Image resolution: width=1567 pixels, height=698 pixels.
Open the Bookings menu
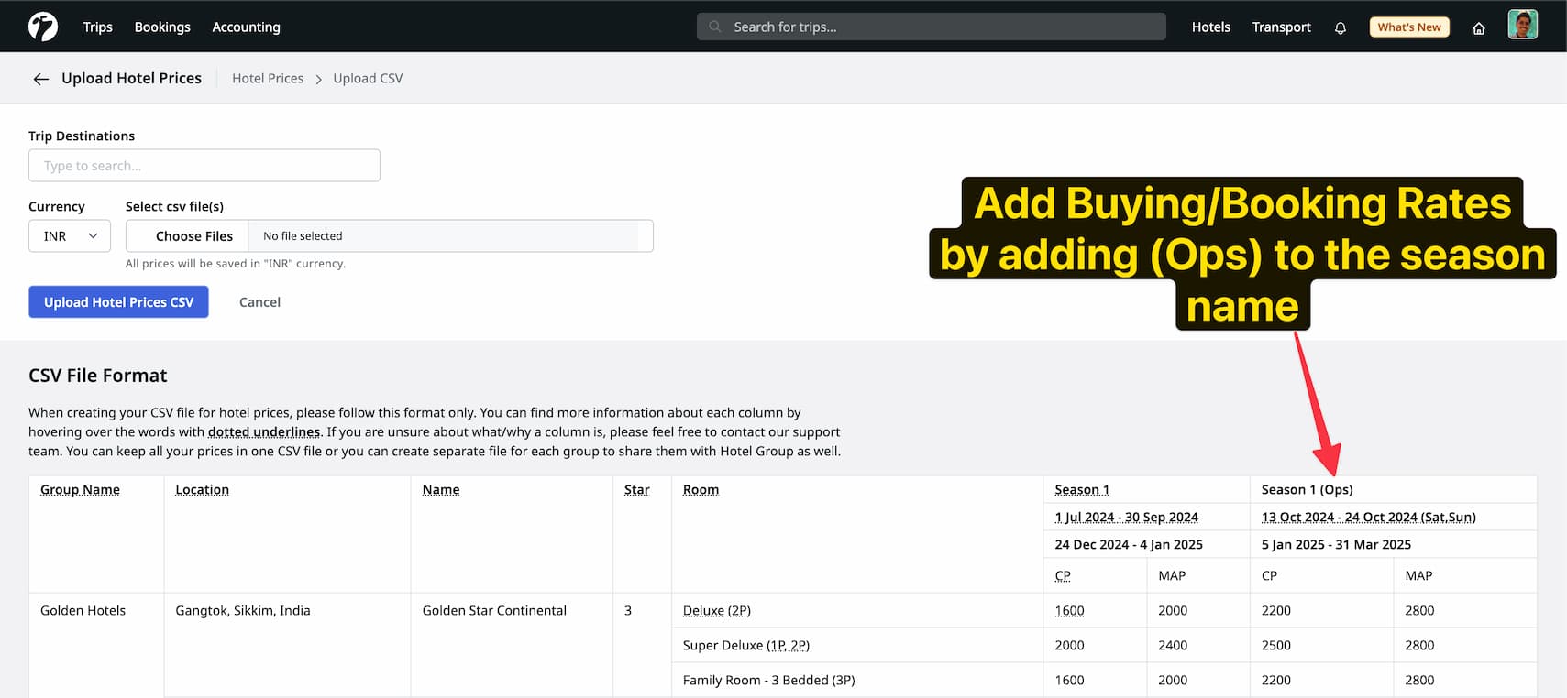click(x=162, y=27)
